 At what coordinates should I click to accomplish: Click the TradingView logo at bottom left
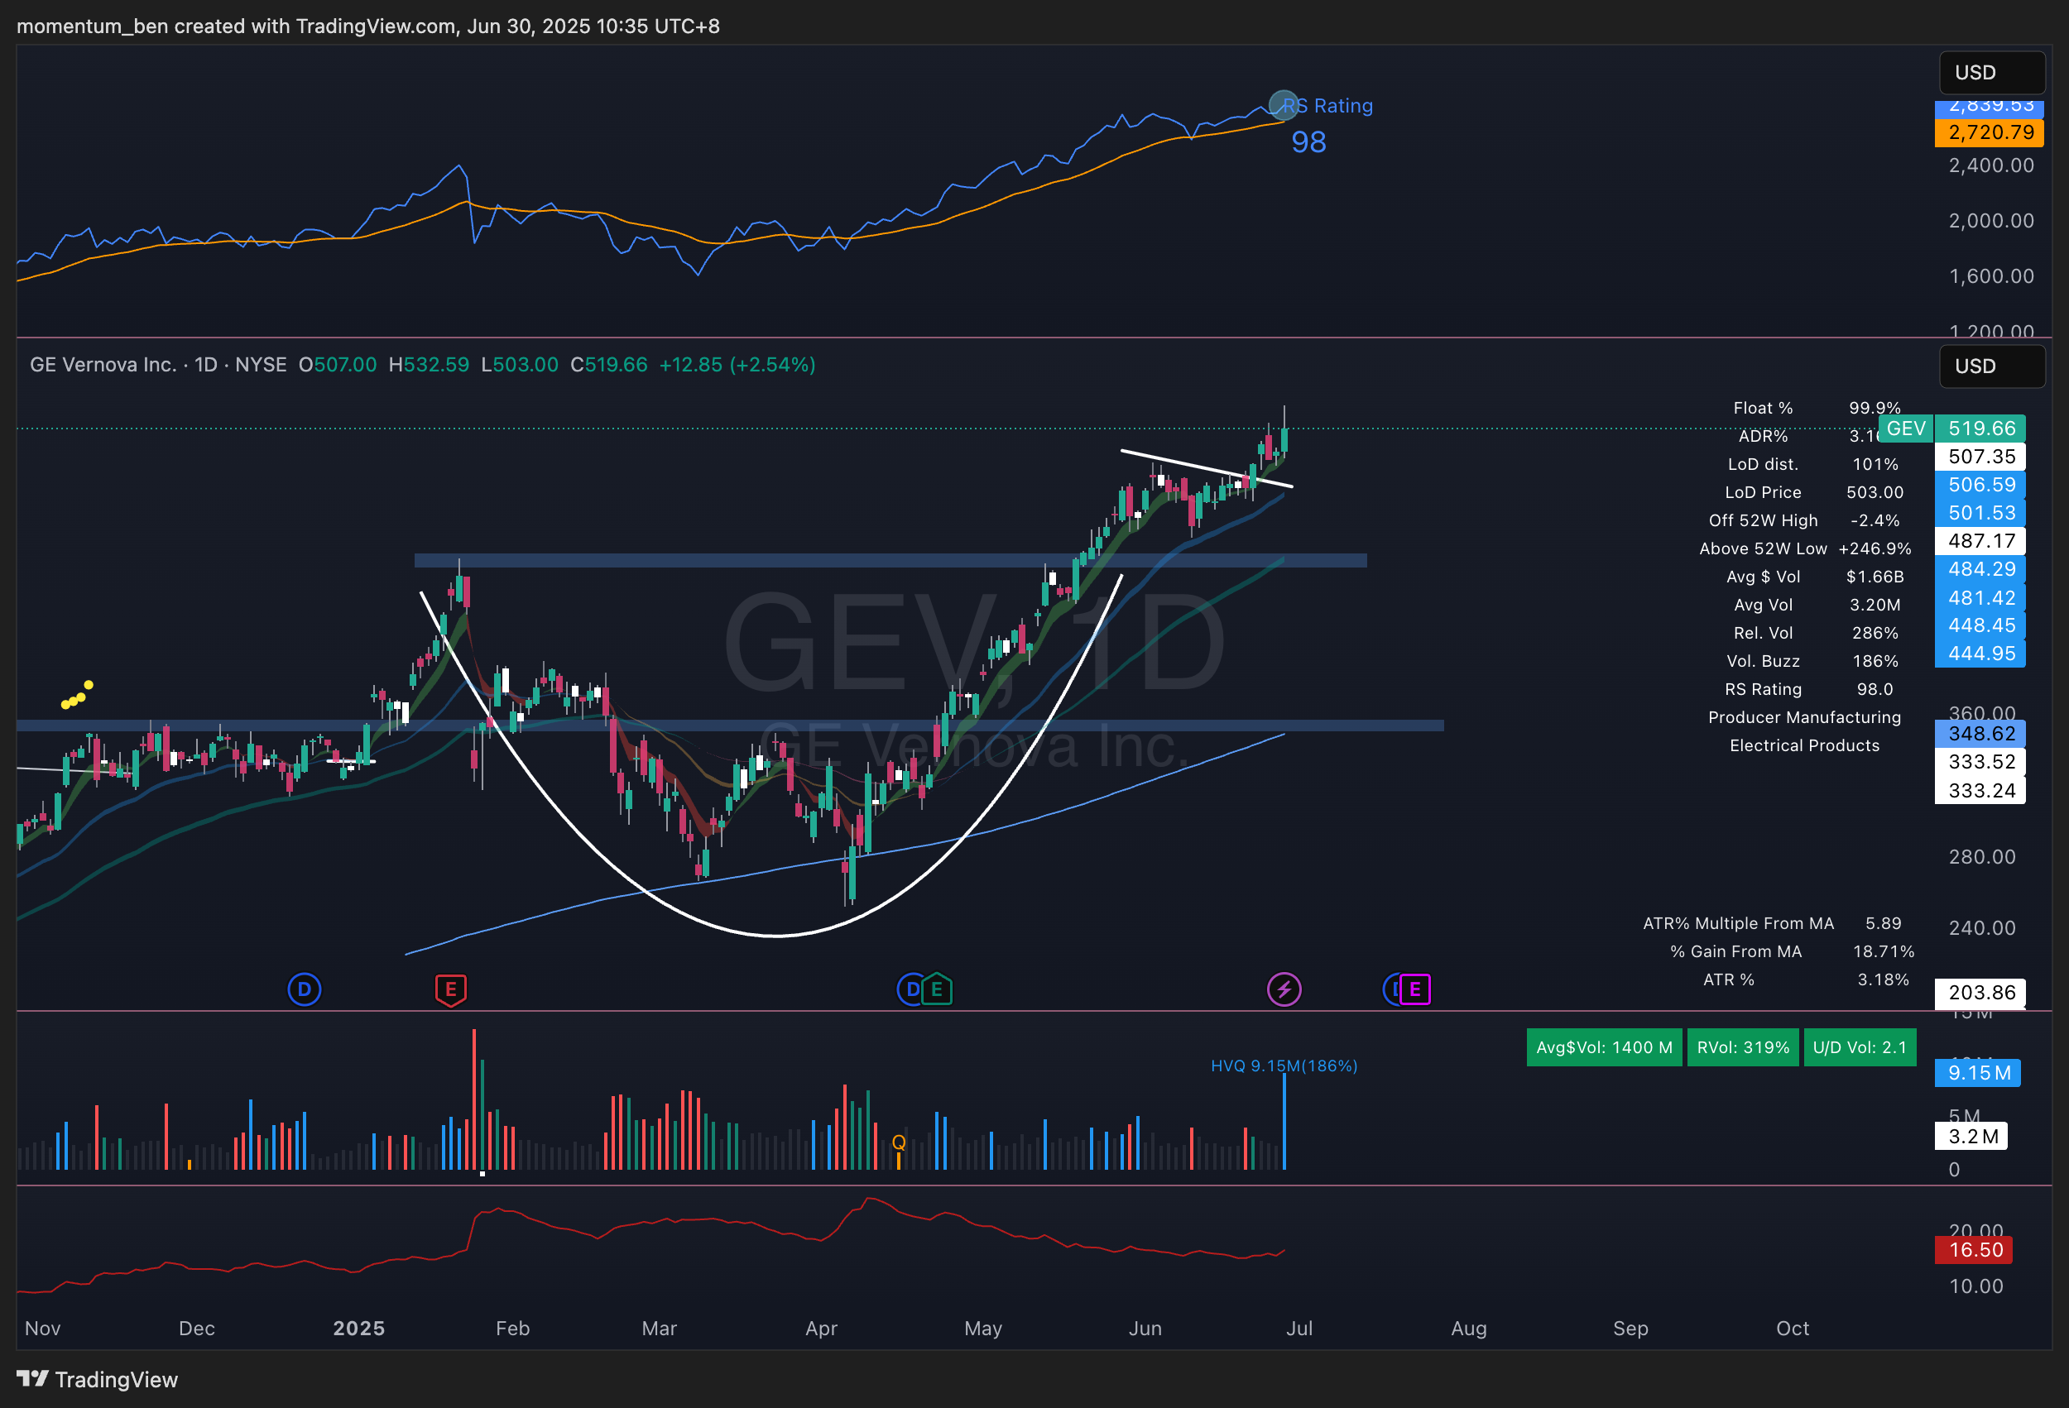pos(97,1378)
